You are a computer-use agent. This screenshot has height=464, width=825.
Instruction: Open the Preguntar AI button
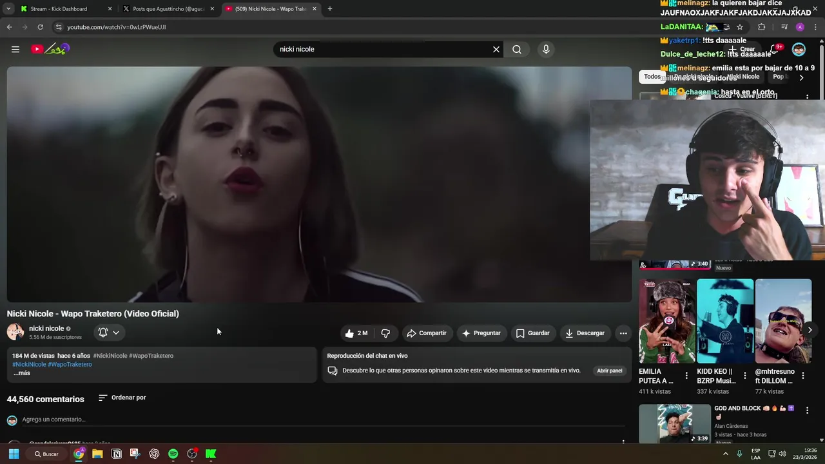(x=481, y=333)
